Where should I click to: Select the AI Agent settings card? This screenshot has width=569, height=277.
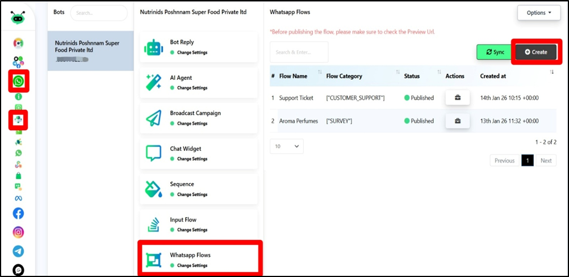point(198,82)
